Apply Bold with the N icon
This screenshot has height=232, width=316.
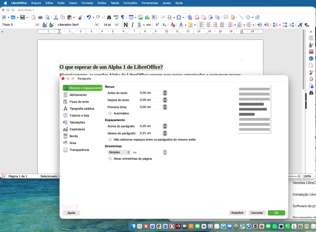pyautogui.click(x=126, y=25)
